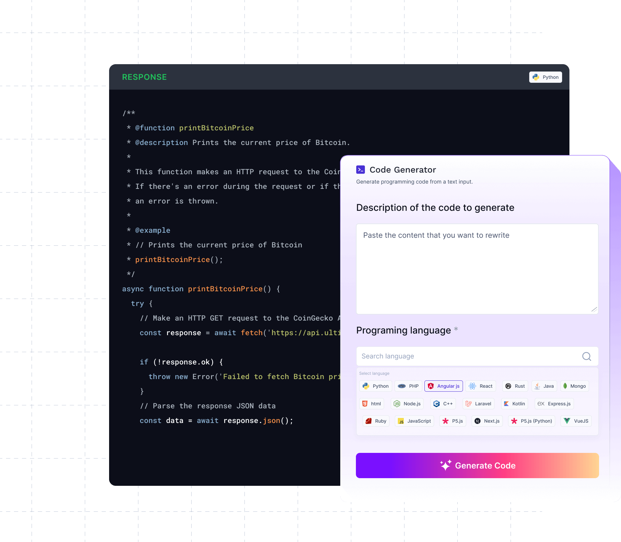Choose the JavaScript language option
This screenshot has height=542, width=621.
pos(414,421)
